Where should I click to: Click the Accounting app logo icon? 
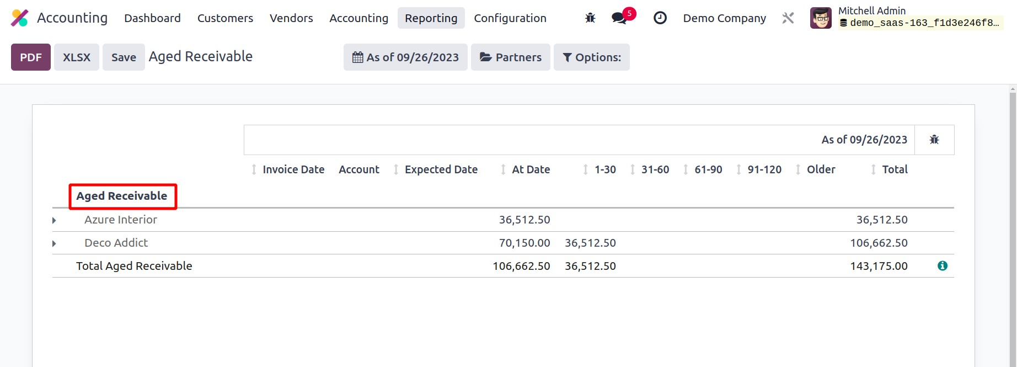click(19, 18)
